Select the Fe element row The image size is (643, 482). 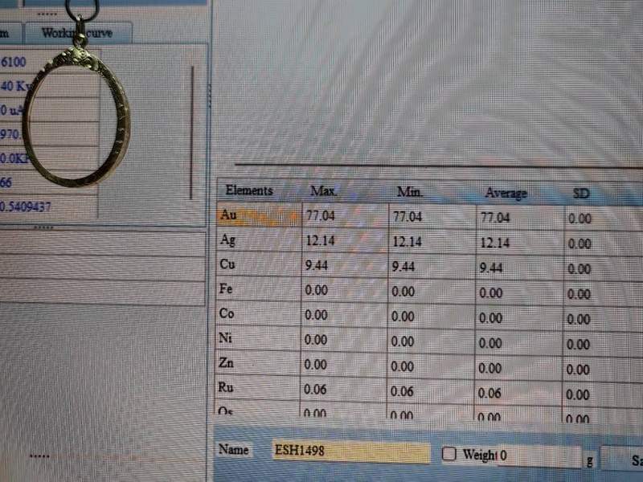pos(257,289)
